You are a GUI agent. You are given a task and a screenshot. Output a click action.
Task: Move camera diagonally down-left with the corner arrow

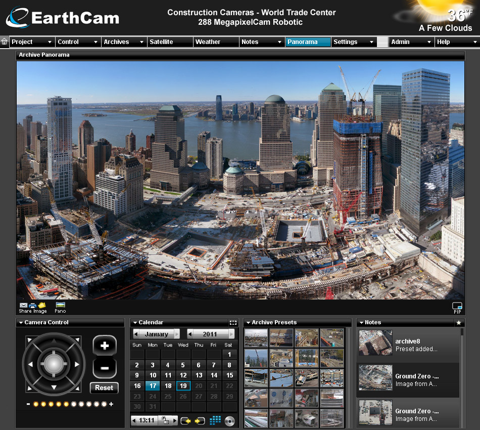(x=29, y=389)
